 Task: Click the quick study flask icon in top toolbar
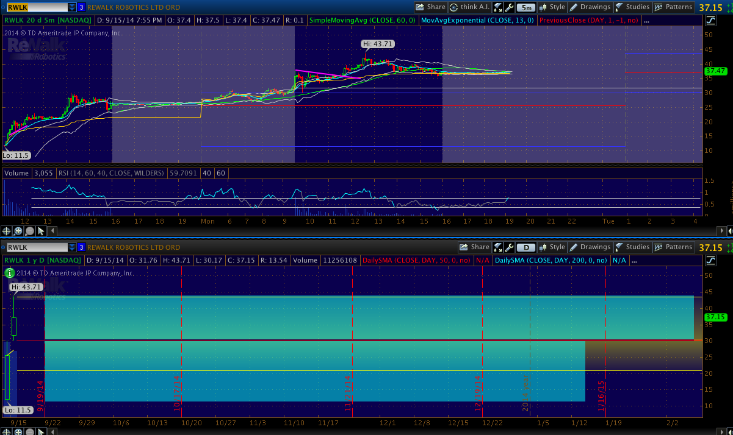point(498,7)
